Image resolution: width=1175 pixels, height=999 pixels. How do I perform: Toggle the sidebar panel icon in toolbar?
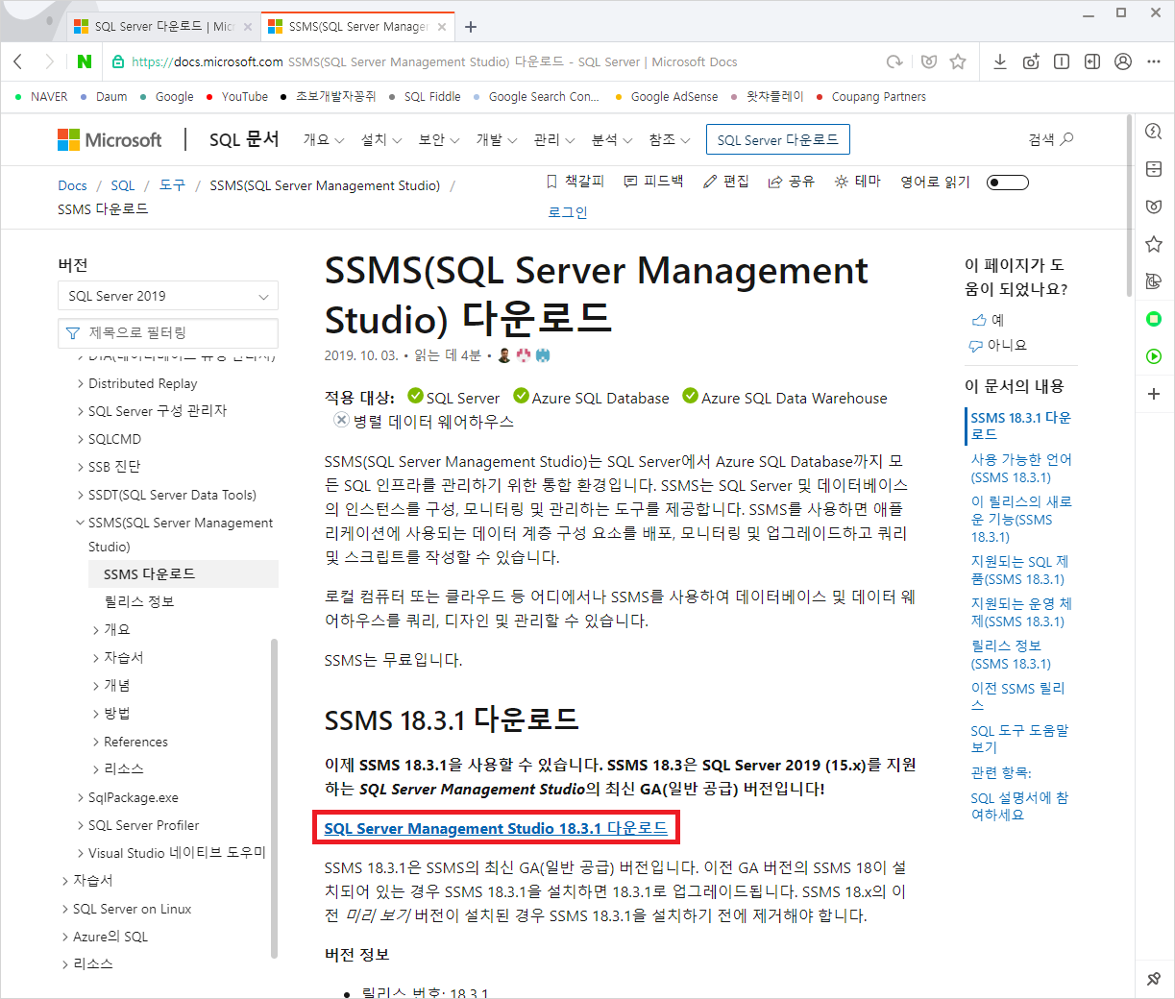[x=1092, y=61]
